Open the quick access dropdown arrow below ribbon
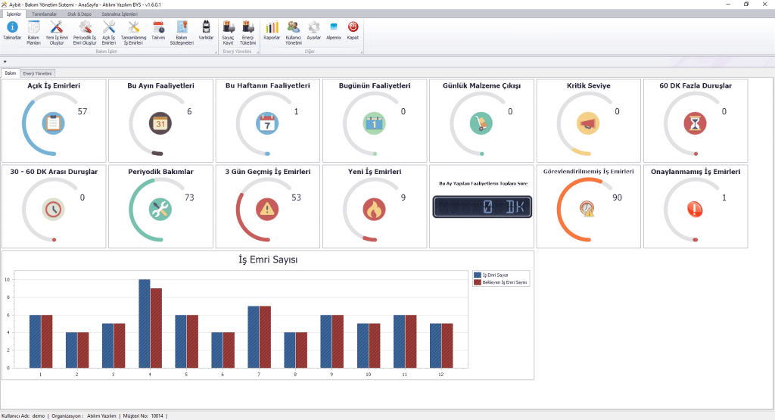The width and height of the screenshot is (775, 420). [5, 62]
